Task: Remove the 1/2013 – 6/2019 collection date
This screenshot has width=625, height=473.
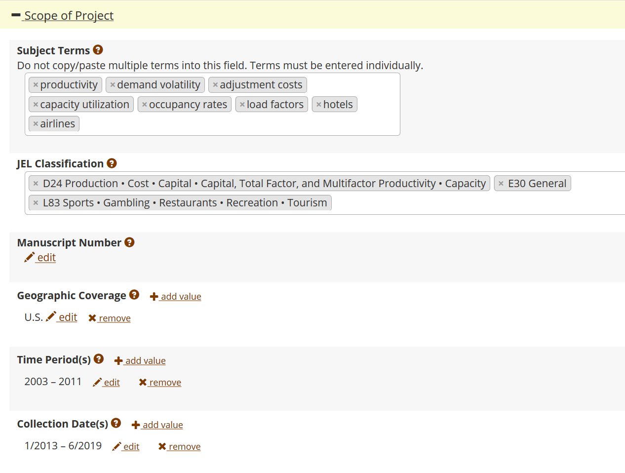Action: (x=180, y=447)
